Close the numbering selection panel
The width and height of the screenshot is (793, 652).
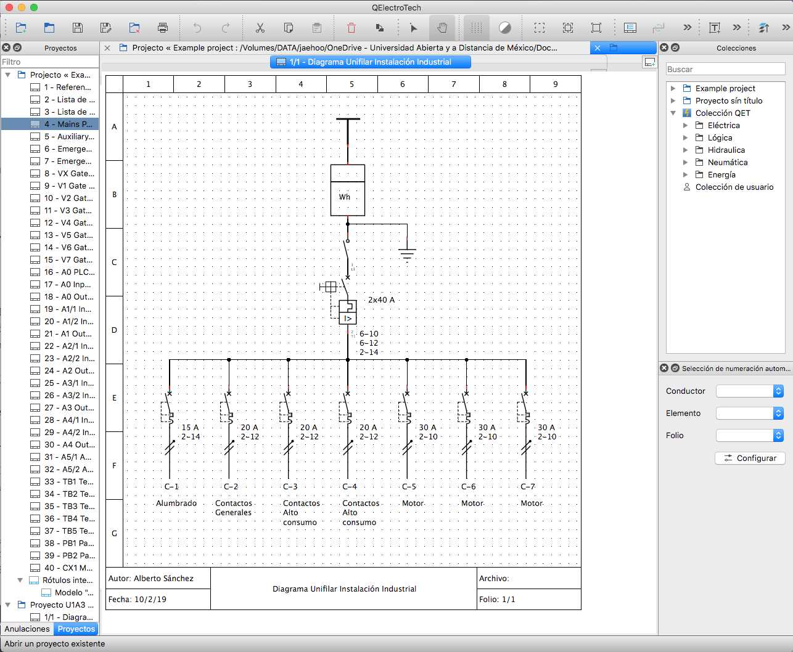664,368
